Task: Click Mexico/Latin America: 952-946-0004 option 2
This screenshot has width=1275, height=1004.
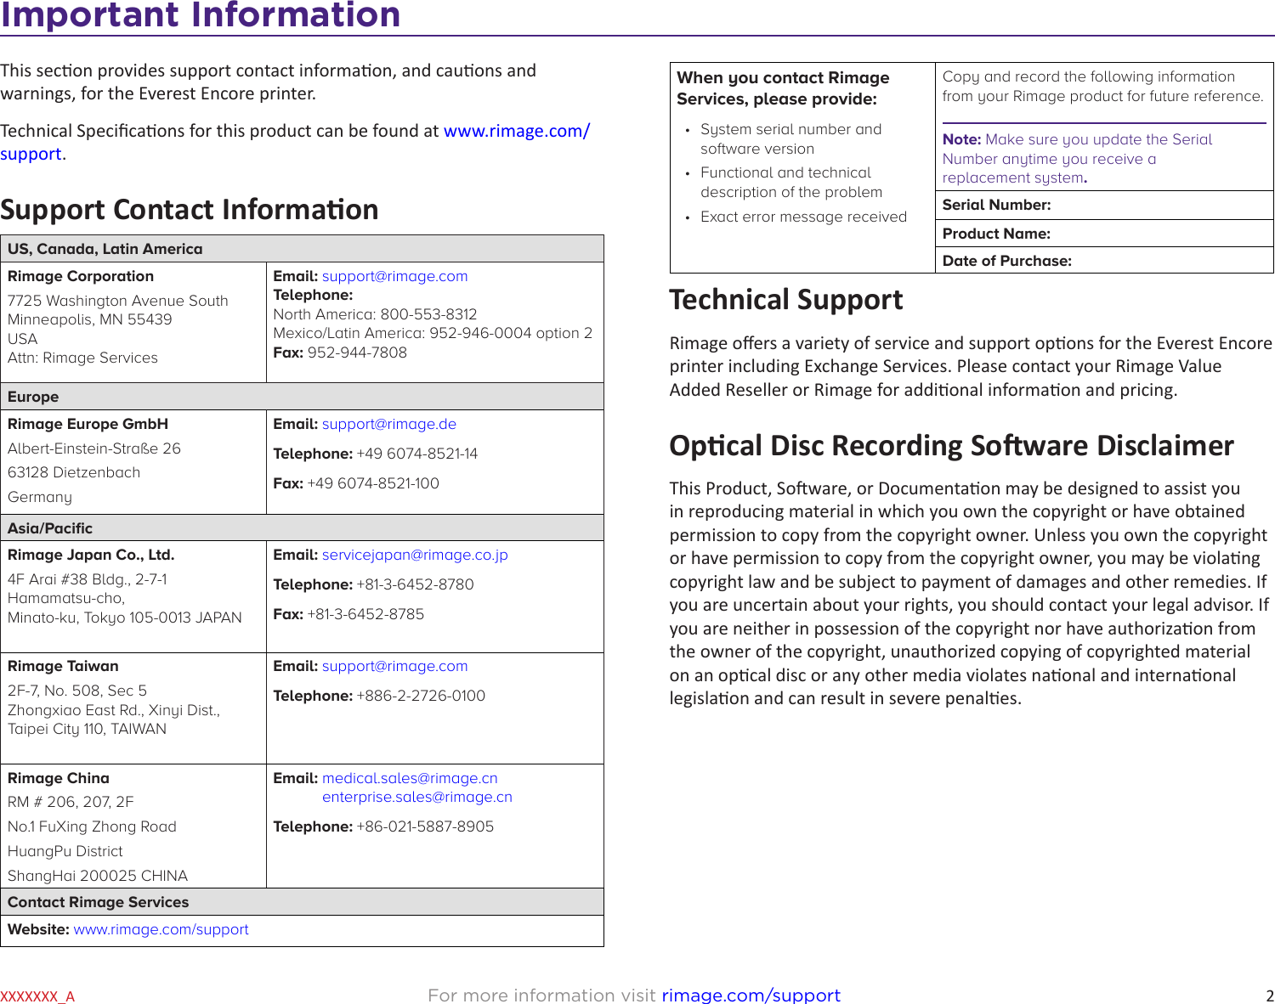Action: coord(433,333)
